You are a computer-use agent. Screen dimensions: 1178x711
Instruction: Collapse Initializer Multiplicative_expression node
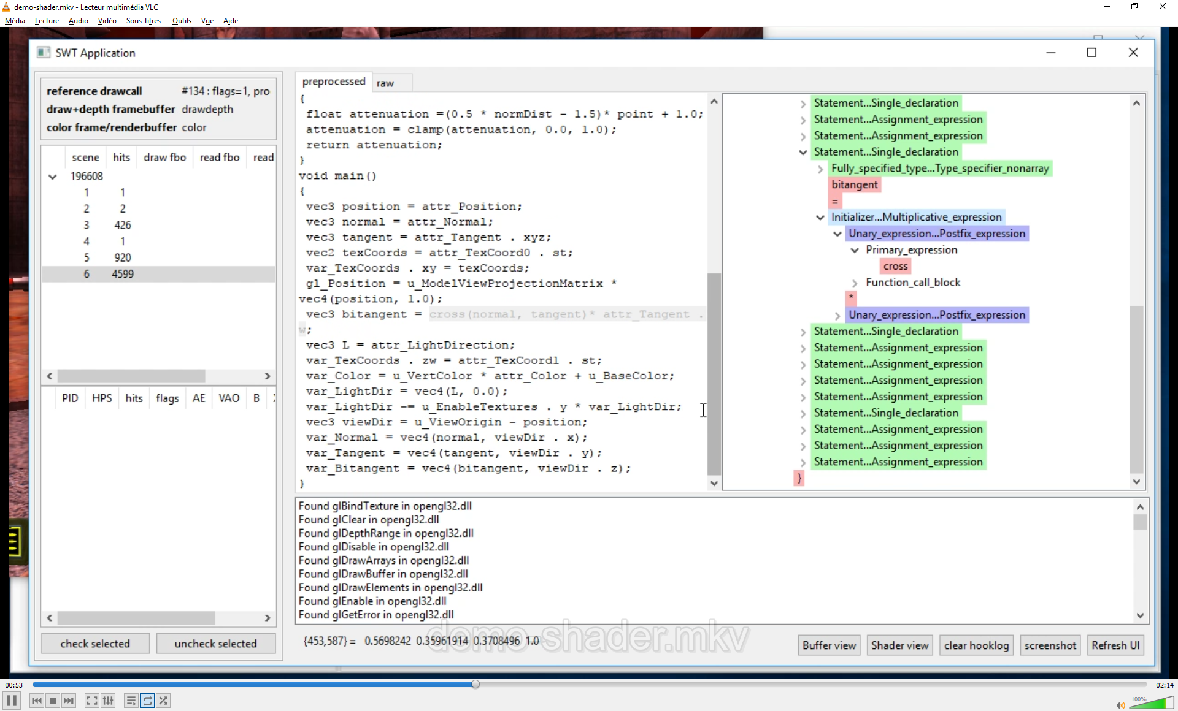820,218
